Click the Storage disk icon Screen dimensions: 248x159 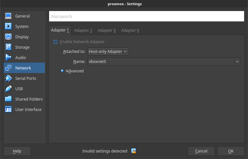[8, 47]
